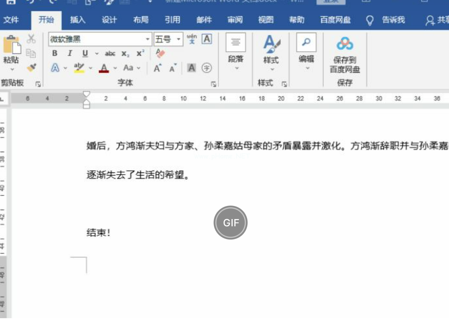
Task: Click the Phonetic Guide wén icon
Action: pos(192,39)
